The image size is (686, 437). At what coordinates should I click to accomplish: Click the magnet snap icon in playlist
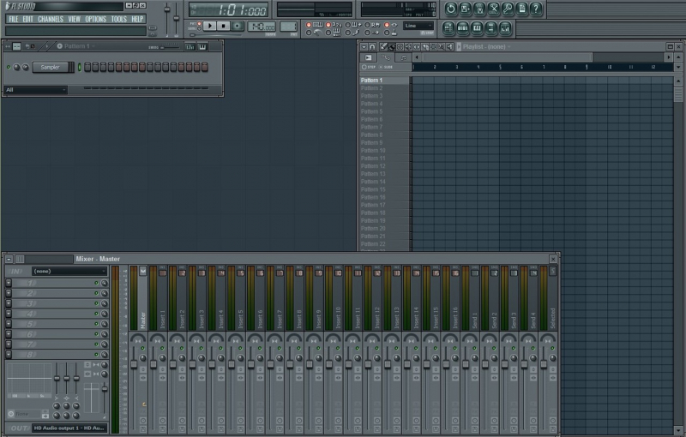click(x=372, y=46)
